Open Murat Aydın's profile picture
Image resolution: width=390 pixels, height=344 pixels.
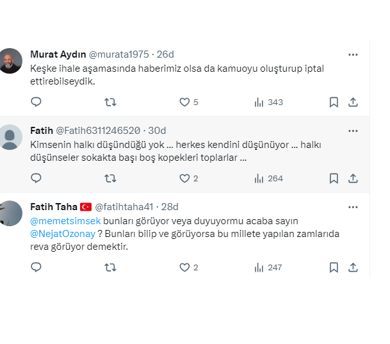point(12,61)
